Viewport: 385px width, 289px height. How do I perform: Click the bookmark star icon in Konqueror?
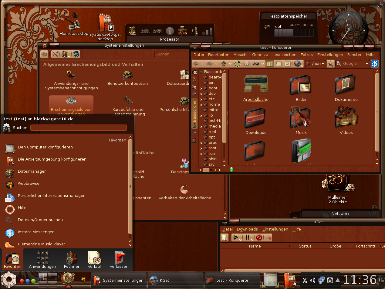coord(330,63)
